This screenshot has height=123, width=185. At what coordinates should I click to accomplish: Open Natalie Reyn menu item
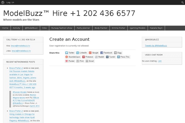(x=156, y=28)
